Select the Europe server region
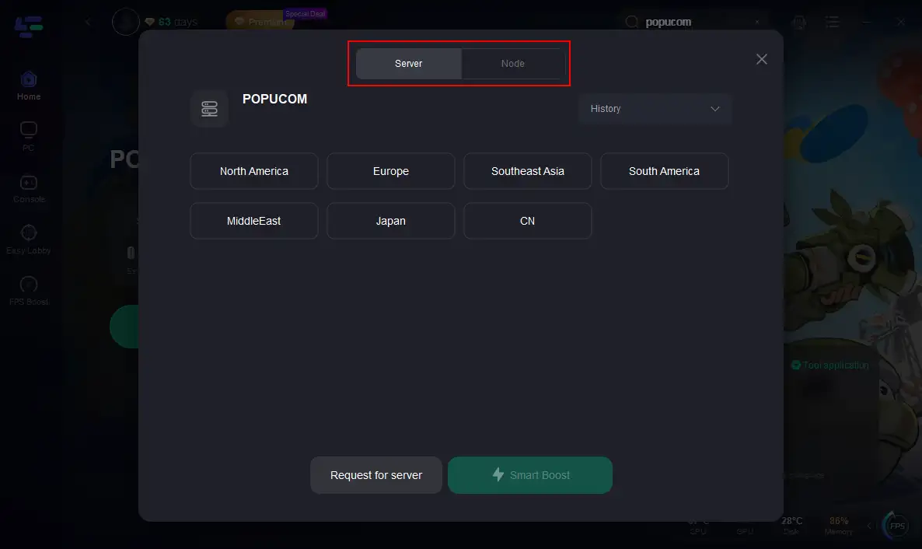The height and width of the screenshot is (549, 922). click(390, 171)
